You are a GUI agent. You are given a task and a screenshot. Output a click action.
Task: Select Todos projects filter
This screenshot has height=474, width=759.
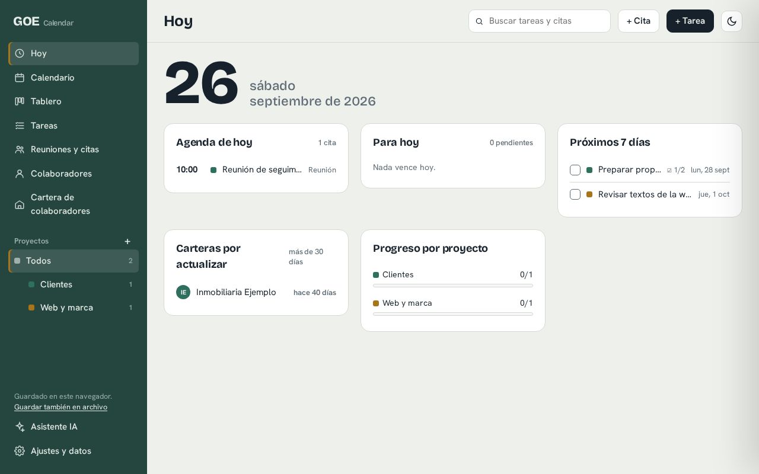point(74,261)
